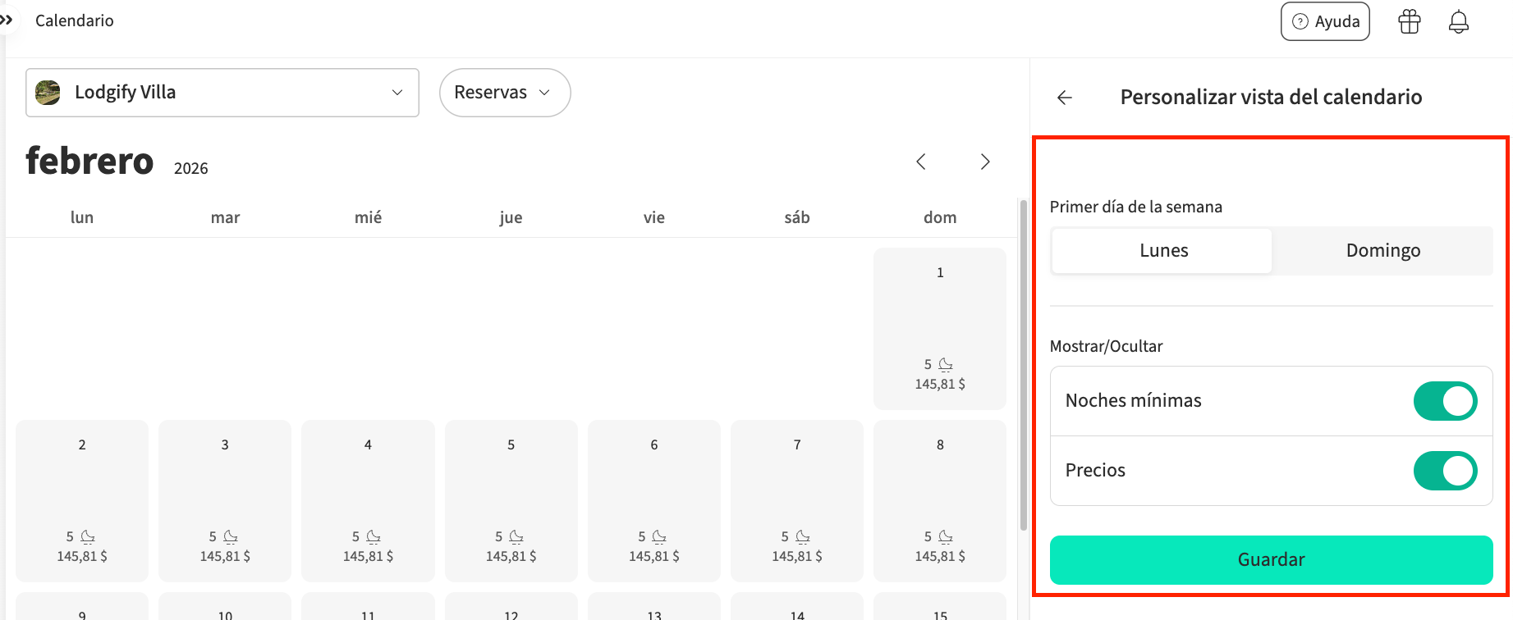
Task: Open the Ayuda help button
Action: point(1325,21)
